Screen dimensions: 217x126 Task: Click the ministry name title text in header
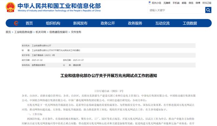point(59,6)
